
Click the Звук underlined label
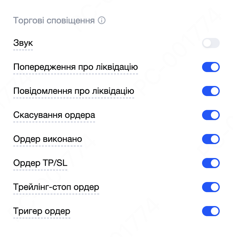(x=23, y=43)
